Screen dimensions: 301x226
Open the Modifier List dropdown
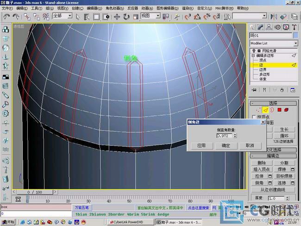coord(295,43)
